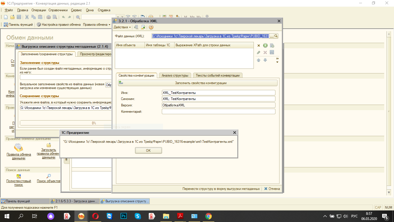Open the Сервис menu
The width and height of the screenshot is (394, 222).
click(76, 10)
